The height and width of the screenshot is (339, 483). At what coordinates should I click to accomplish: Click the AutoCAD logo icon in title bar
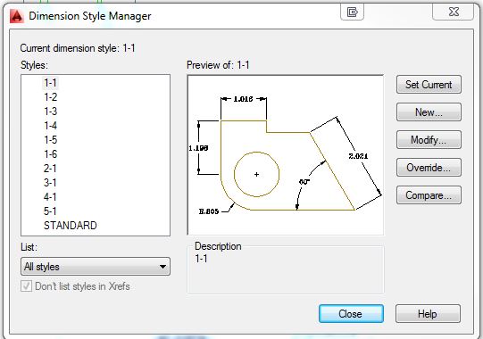[x=17, y=16]
